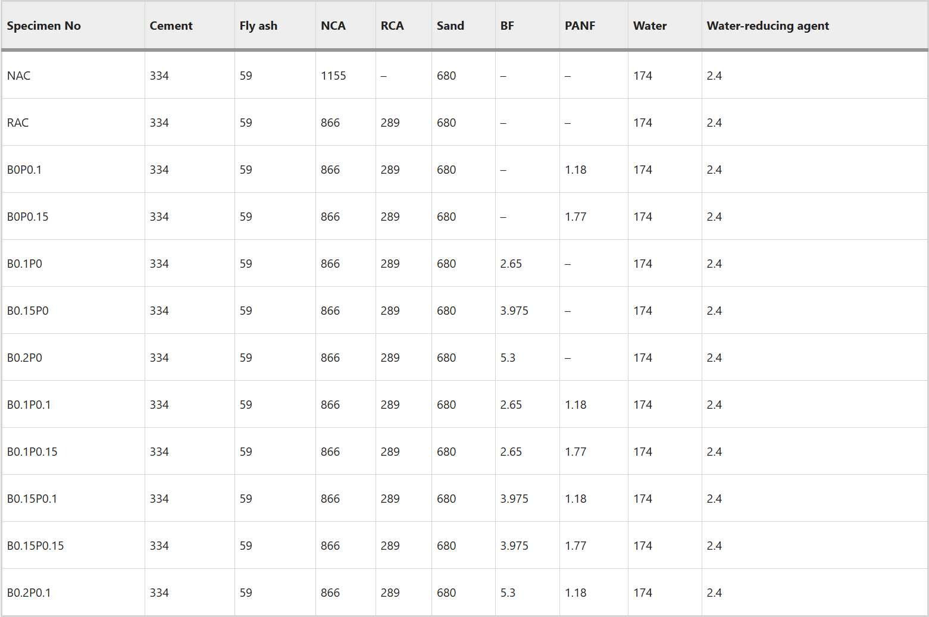
Task: Click the BF value in the B0.1P0 row
Action: pos(511,264)
